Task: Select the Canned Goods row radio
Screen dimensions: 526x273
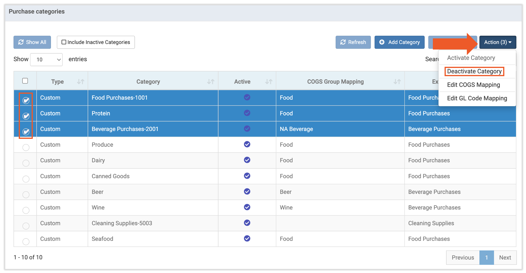Action: point(26,179)
